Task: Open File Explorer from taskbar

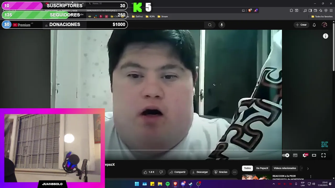Action: (x=160, y=184)
